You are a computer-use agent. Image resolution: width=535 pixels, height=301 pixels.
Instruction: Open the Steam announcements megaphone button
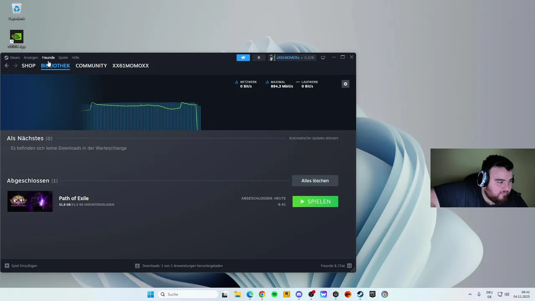[243, 58]
